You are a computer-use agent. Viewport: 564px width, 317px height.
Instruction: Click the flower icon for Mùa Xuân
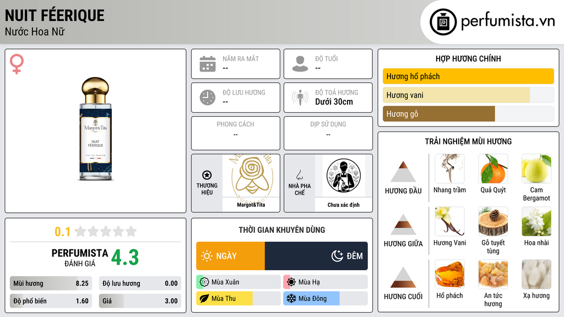[x=204, y=282]
